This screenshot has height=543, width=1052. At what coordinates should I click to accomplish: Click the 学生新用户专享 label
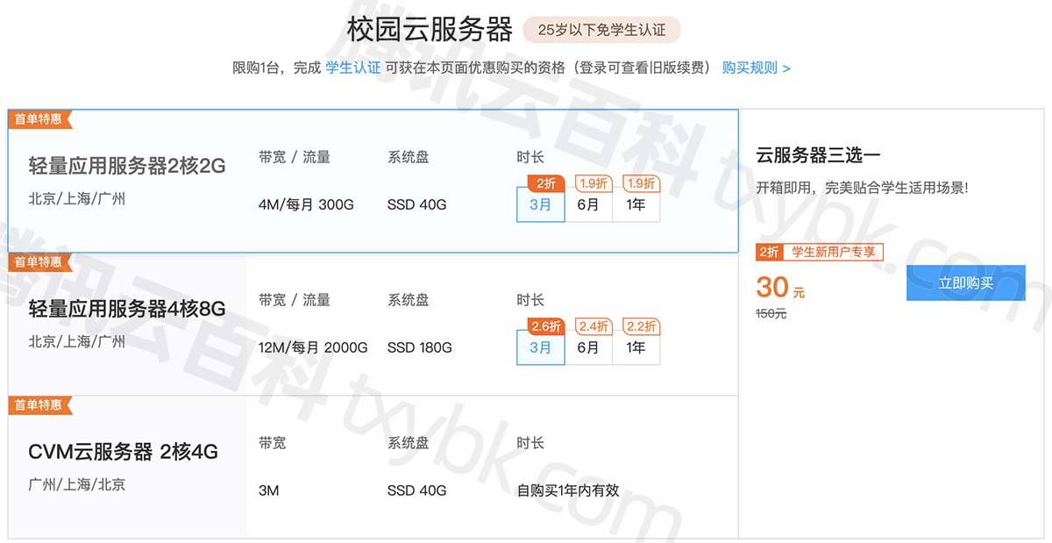coord(833,252)
